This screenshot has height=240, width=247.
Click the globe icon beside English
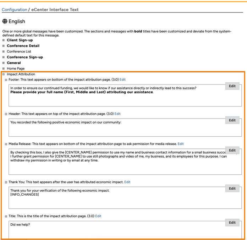[5, 22]
